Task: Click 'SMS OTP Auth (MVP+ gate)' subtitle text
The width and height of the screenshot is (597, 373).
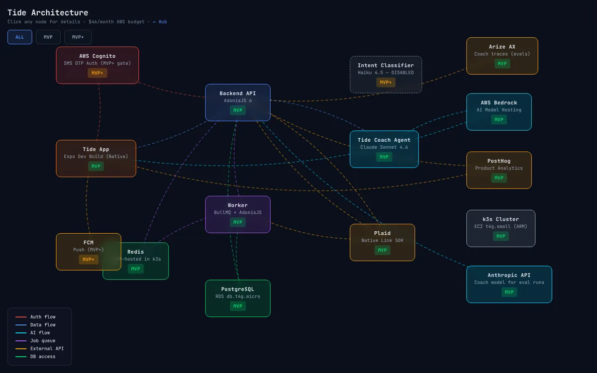Action: click(98, 63)
